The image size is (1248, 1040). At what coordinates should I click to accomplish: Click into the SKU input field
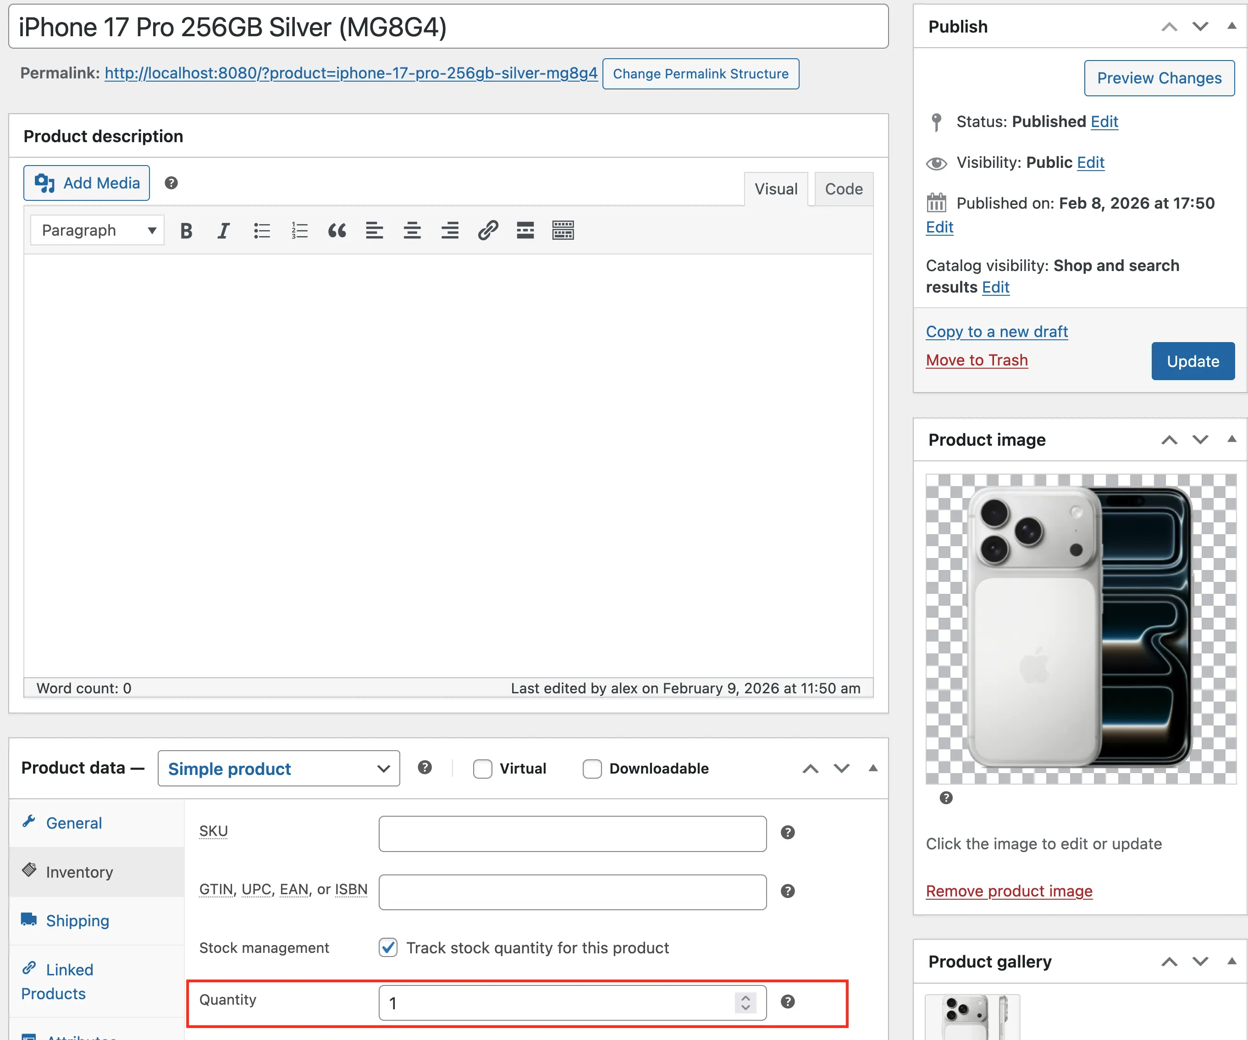(572, 833)
